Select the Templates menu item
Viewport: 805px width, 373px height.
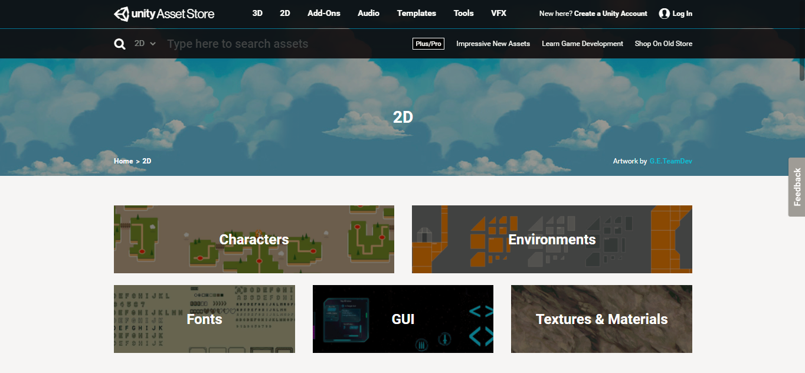click(x=416, y=13)
